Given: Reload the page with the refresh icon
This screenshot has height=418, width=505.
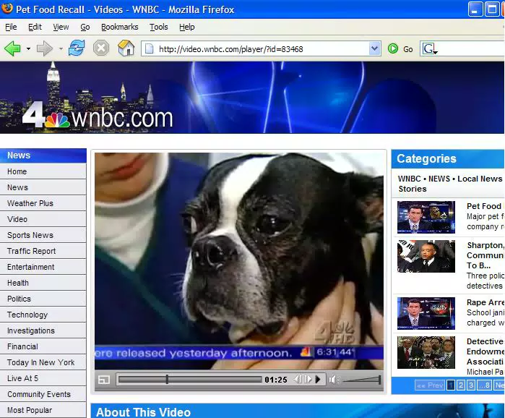Looking at the screenshot, I should (77, 48).
